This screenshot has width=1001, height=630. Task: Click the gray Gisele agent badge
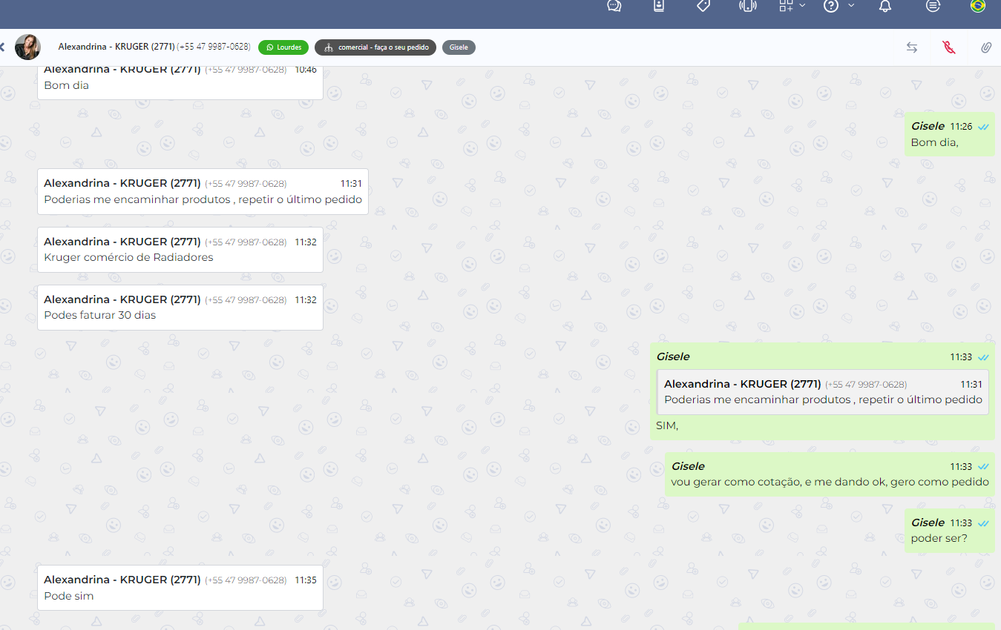click(459, 47)
